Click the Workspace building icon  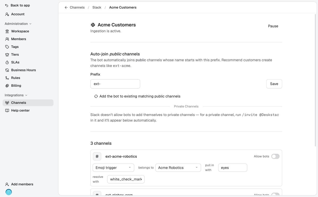point(7,31)
